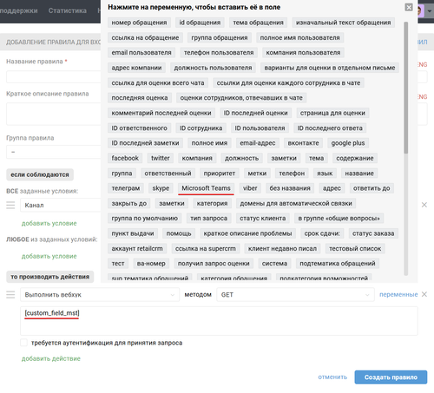Viewport: 434px width, 393px height.
Task: Insert the ID последней оценки variable
Action: (256, 113)
